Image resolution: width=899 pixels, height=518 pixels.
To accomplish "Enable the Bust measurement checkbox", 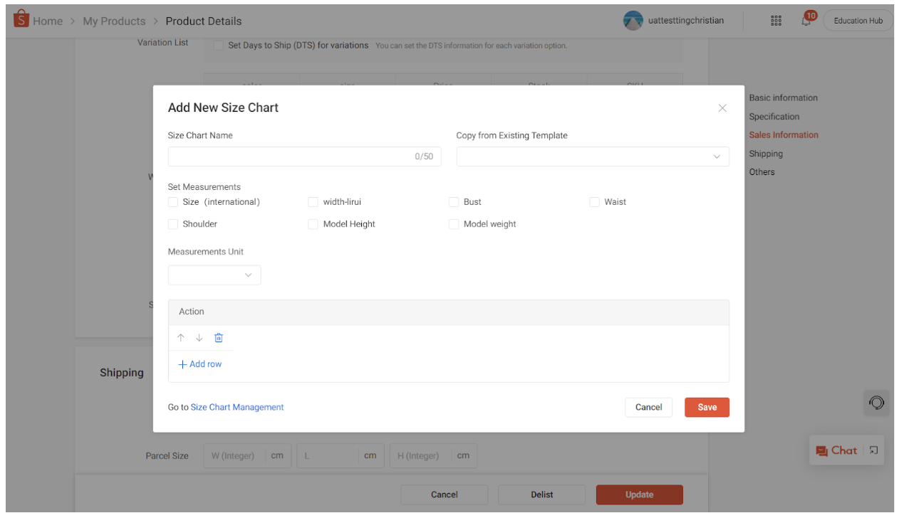I will (x=454, y=202).
